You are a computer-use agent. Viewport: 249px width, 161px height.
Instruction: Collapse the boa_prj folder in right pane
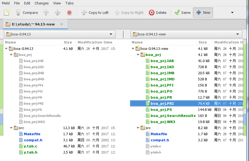click(138, 55)
